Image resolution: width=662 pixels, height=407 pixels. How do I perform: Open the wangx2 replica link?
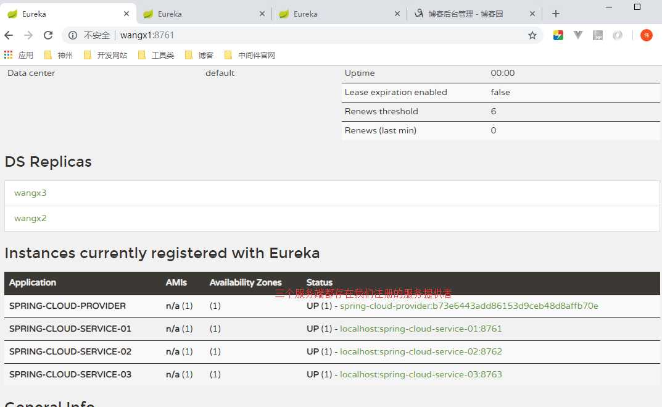pos(30,219)
